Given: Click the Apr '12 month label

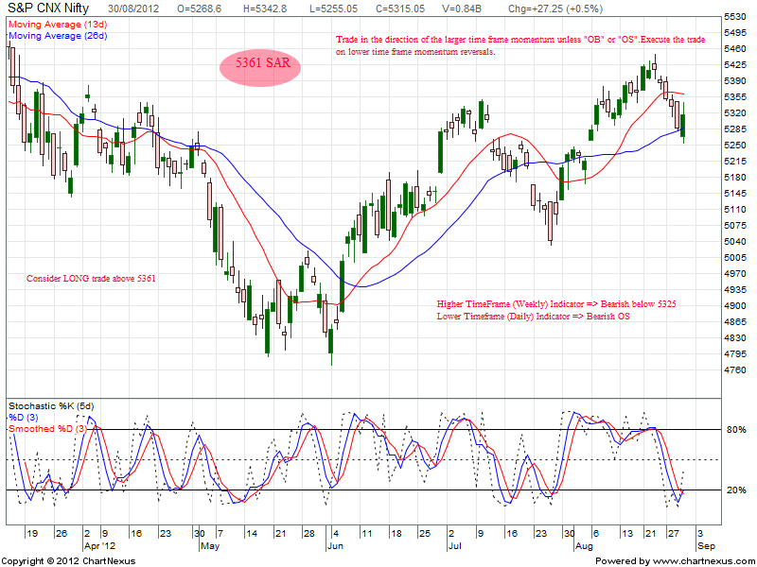Looking at the screenshot, I should coord(100,546).
